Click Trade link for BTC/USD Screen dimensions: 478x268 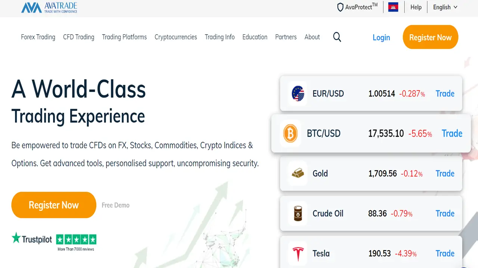pos(452,133)
